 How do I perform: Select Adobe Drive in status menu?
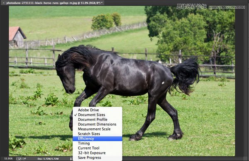[x=98, y=110]
